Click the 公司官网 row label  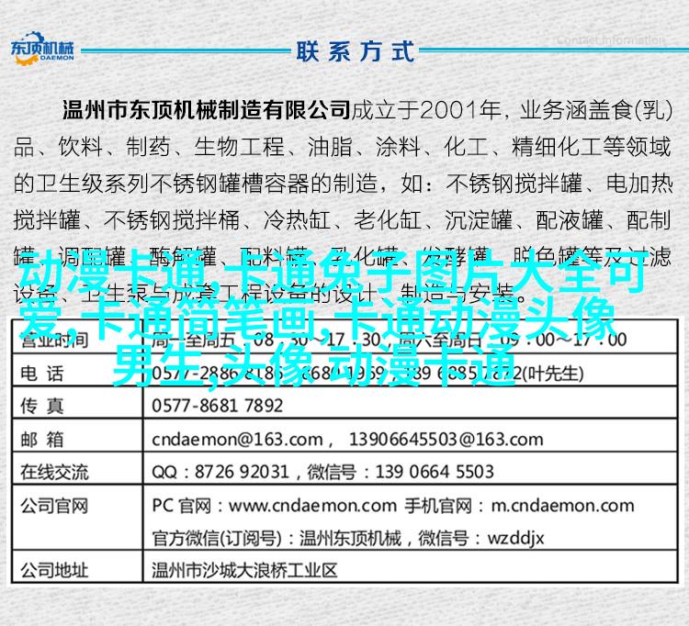pos(54,506)
